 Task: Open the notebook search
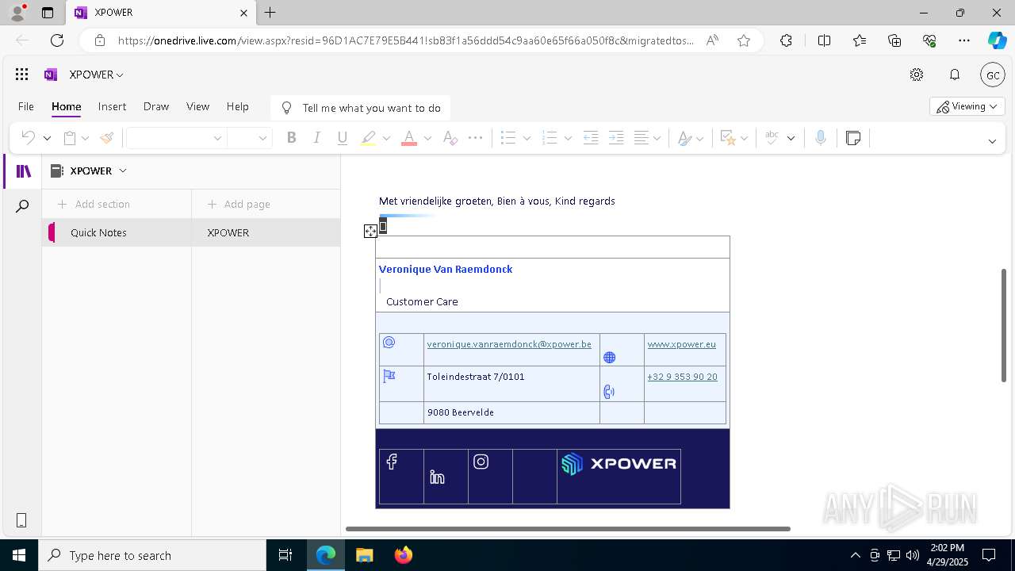pyautogui.click(x=22, y=206)
